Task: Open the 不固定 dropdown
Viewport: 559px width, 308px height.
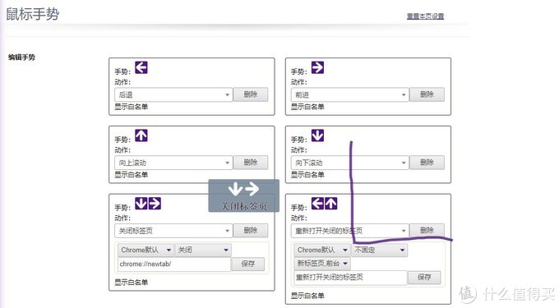Action: coord(379,250)
